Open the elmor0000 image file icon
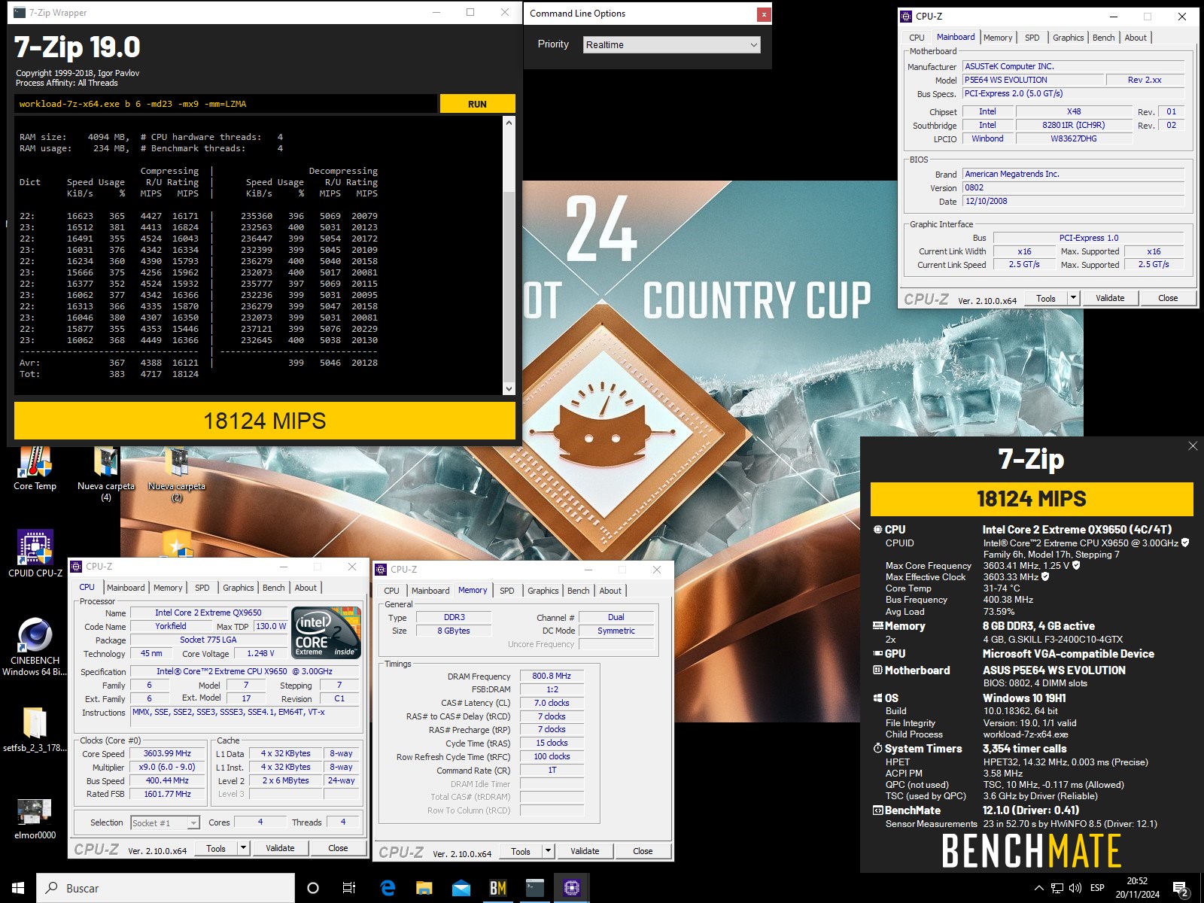 tap(35, 817)
